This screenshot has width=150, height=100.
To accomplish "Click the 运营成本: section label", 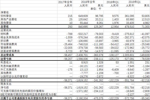I will (x=6, y=30).
